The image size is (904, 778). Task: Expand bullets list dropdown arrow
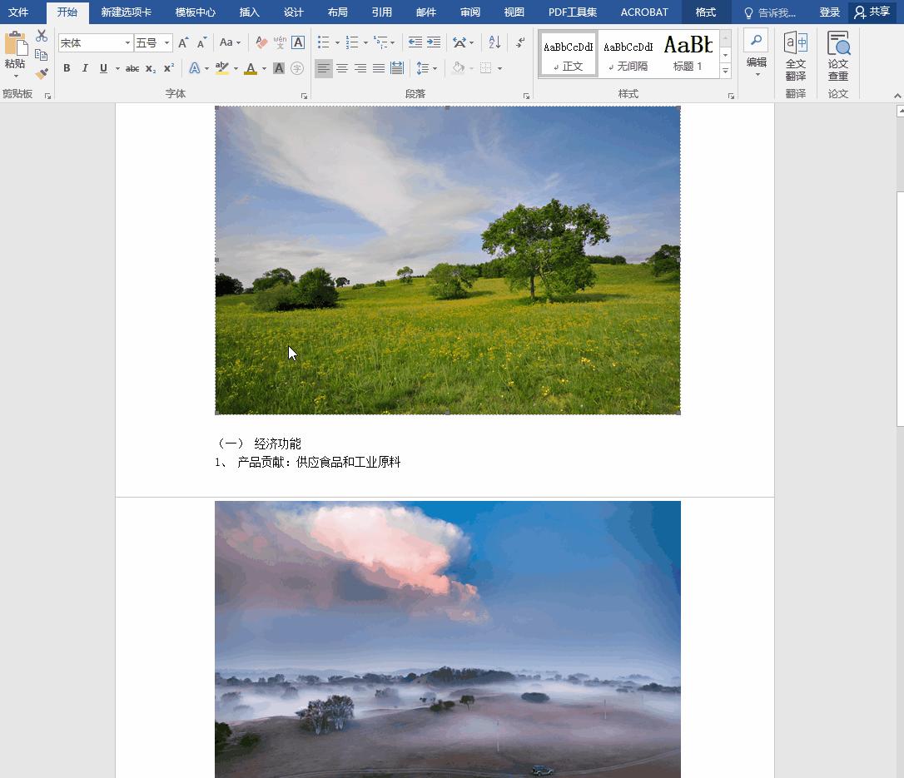(x=337, y=42)
